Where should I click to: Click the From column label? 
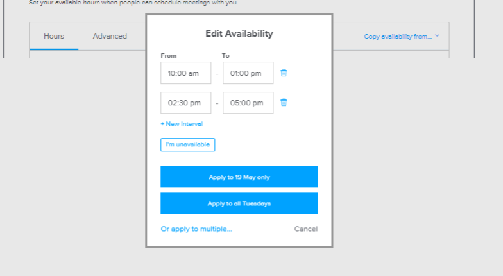[168, 55]
